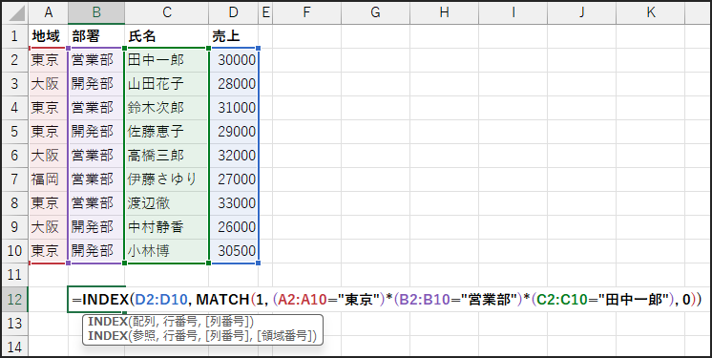Select column E header
Image resolution: width=712 pixels, height=358 pixels.
pyautogui.click(x=265, y=12)
